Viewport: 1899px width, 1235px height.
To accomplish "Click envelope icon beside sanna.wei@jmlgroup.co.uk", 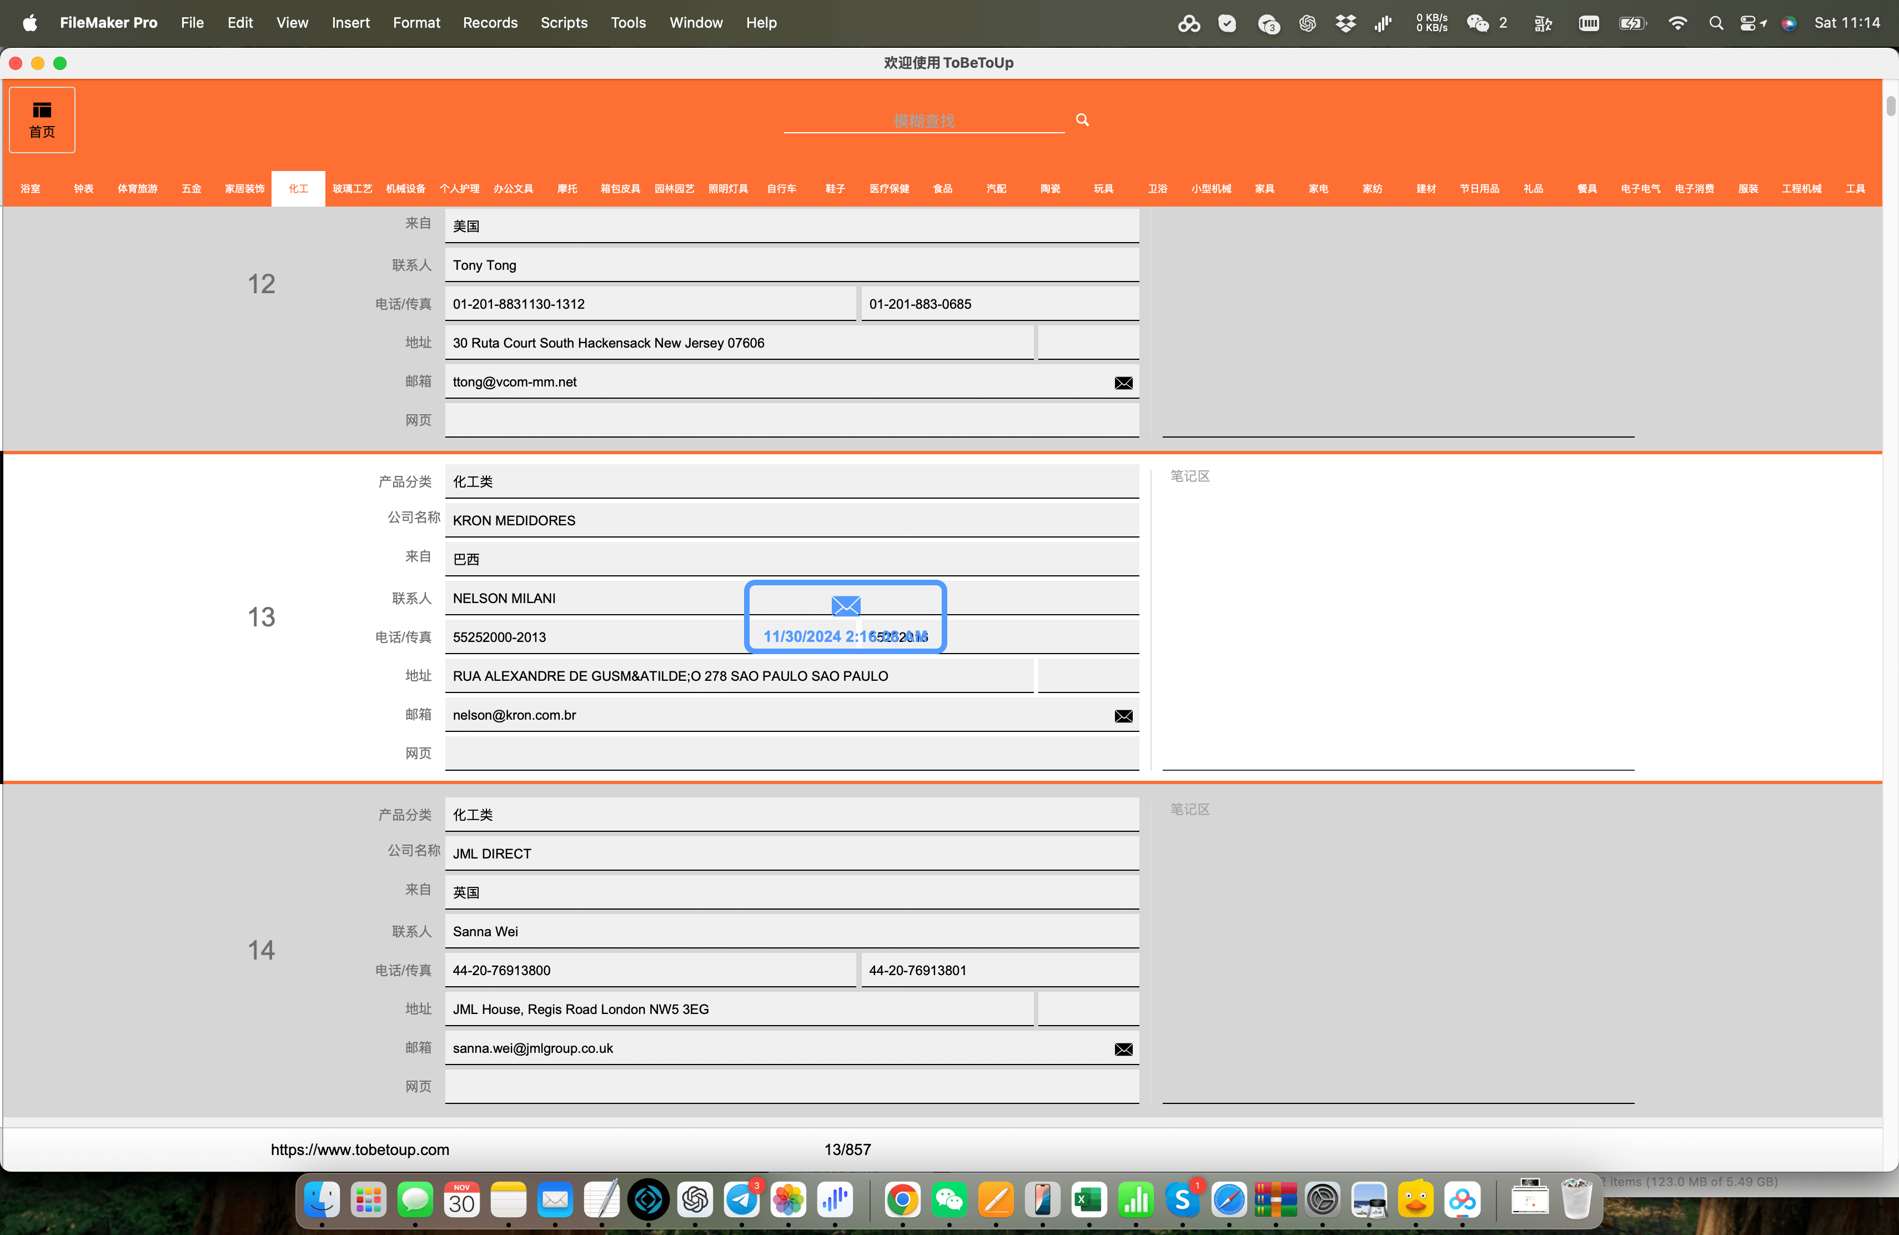I will [1123, 1049].
